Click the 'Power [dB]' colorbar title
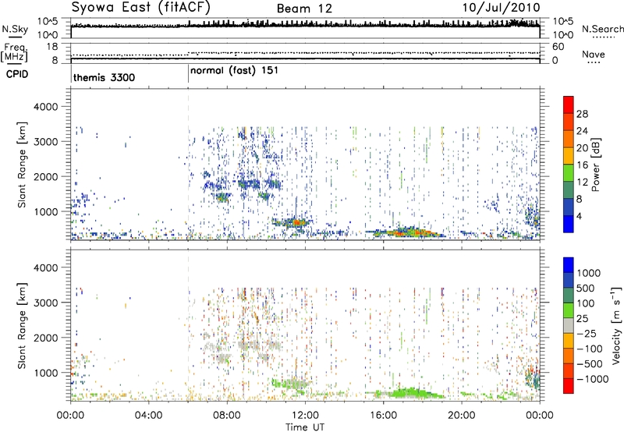This screenshot has width=624, height=432. (596, 165)
